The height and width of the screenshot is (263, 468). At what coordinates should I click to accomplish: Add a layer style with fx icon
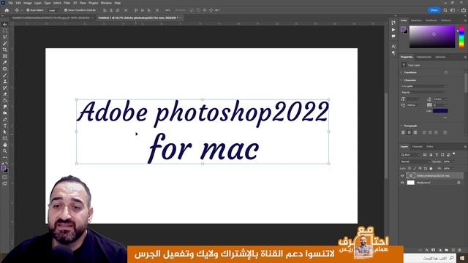pos(427,250)
